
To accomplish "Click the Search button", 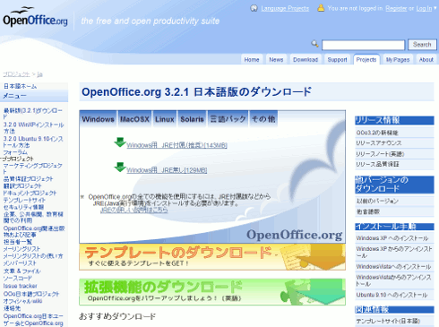I will 422,45.
